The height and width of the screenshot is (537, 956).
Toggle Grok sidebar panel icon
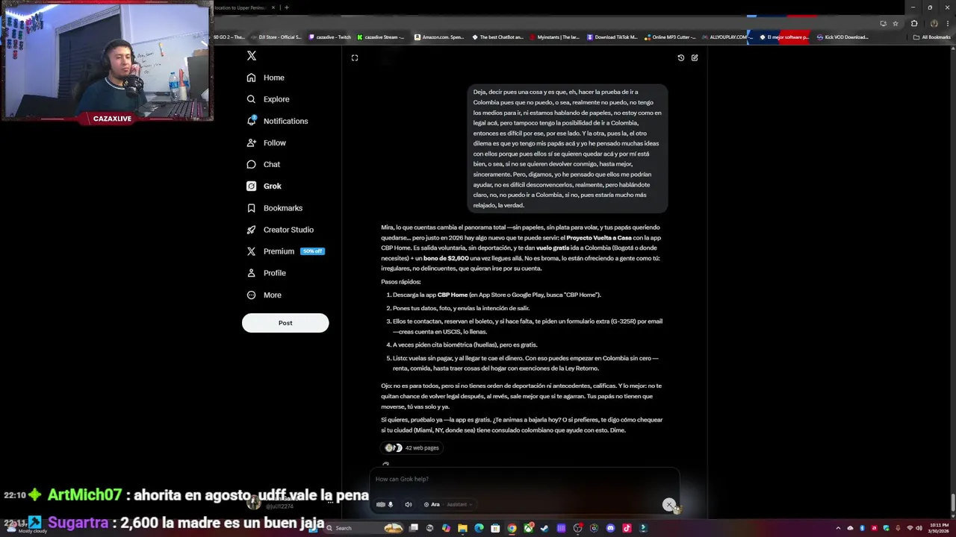point(355,57)
